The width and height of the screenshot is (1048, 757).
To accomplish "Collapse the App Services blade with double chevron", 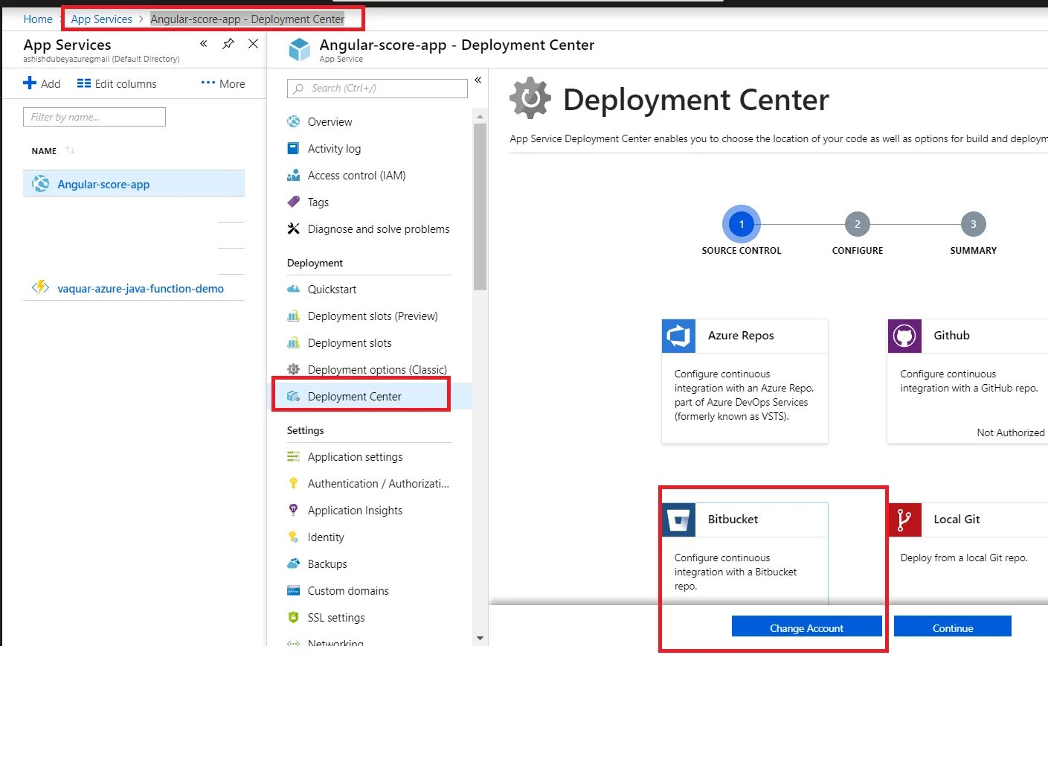I will tap(203, 44).
